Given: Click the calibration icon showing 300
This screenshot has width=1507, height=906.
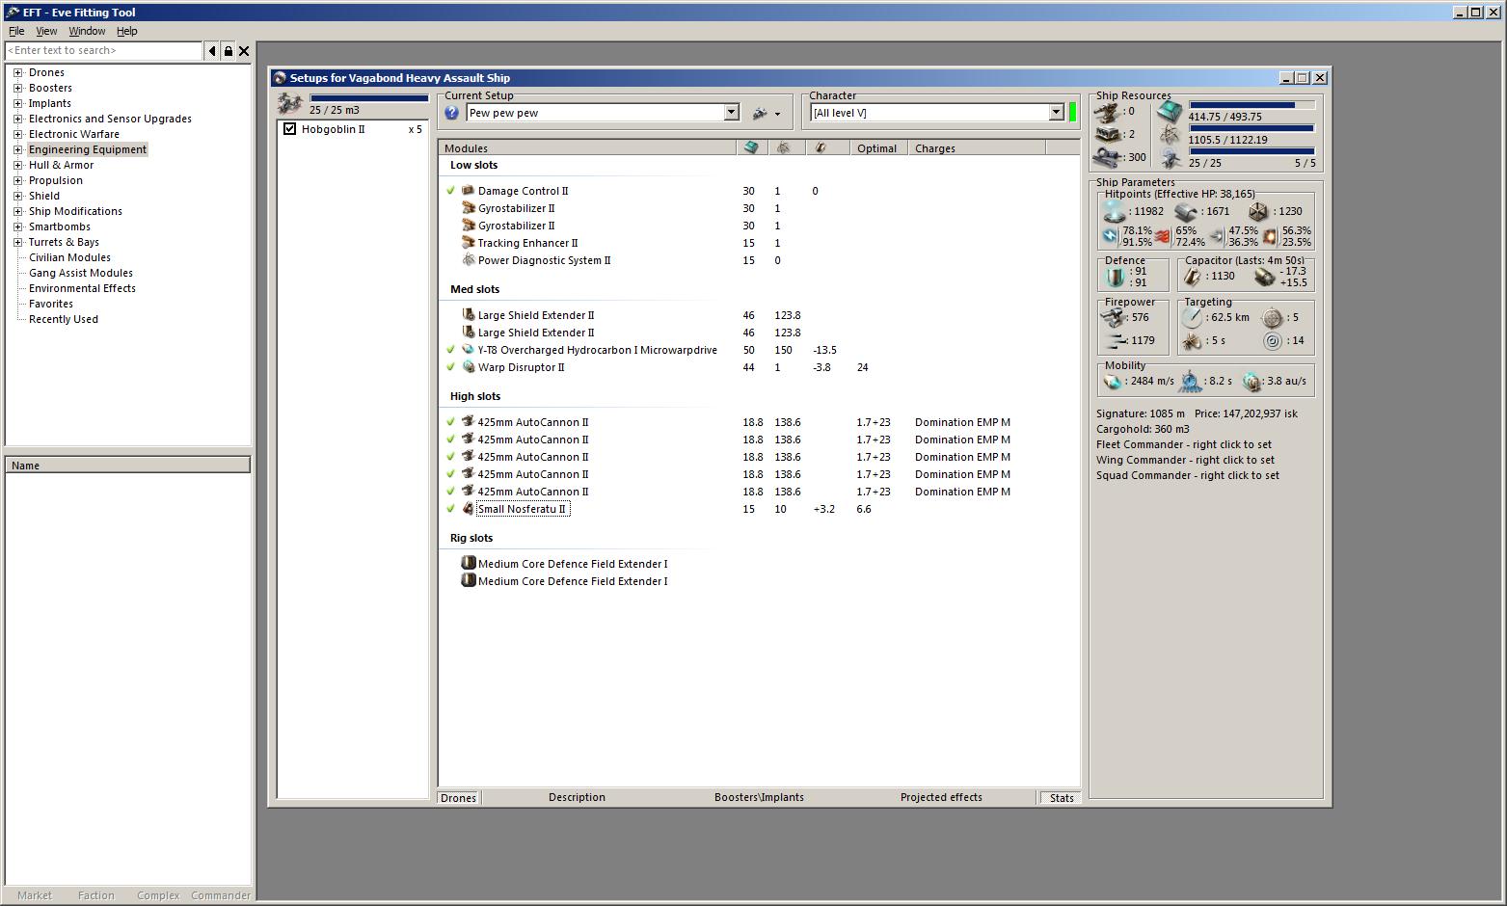Looking at the screenshot, I should (x=1108, y=157).
